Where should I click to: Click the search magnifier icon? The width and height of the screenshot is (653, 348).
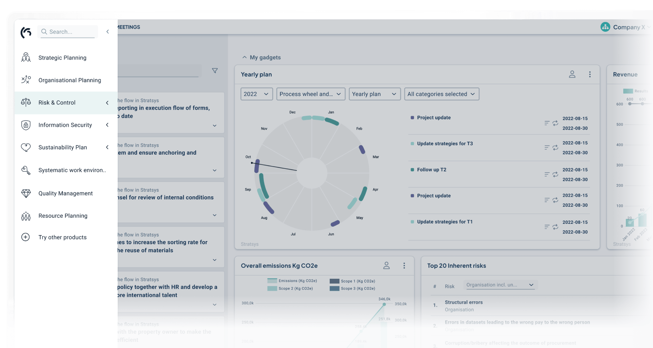coord(44,32)
